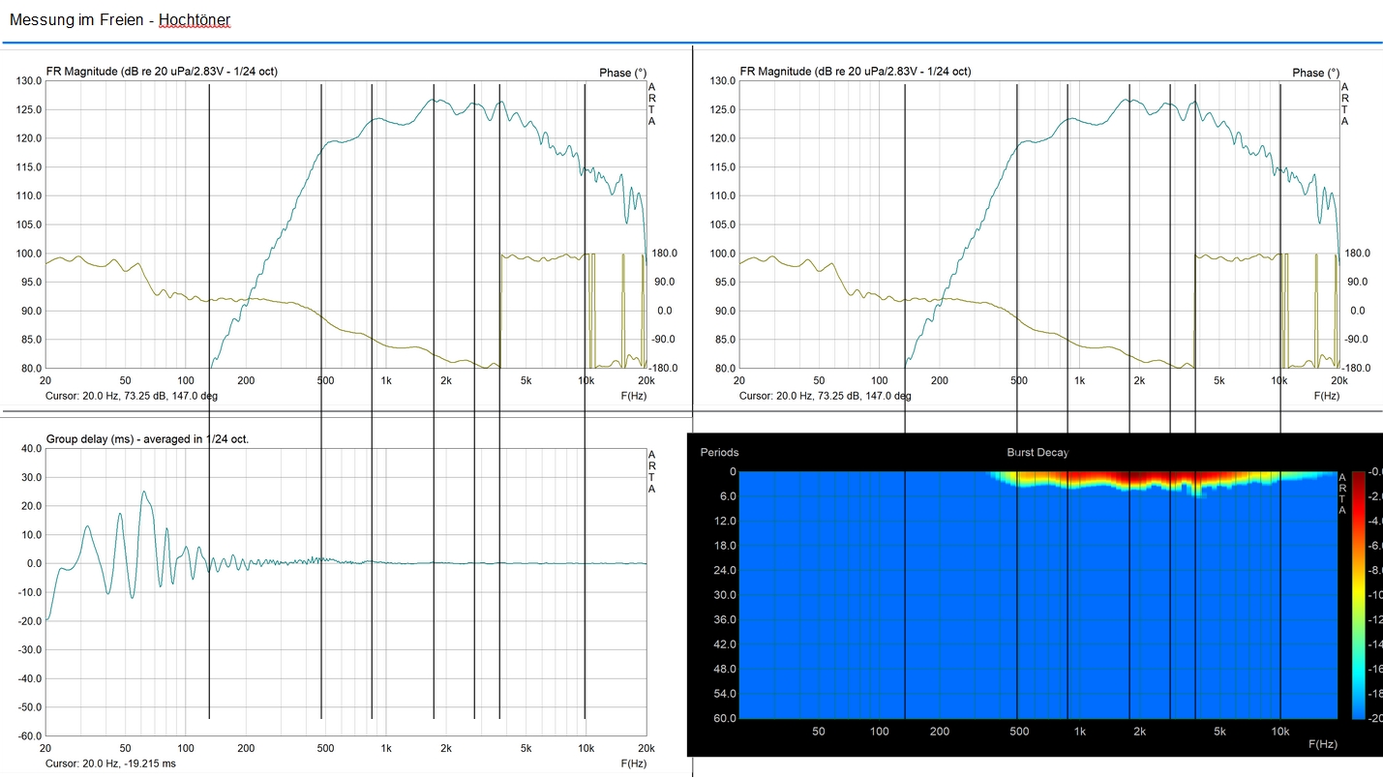1383x778 pixels.
Task: Click ARTA watermark on Group delay chart
Action: [x=651, y=472]
